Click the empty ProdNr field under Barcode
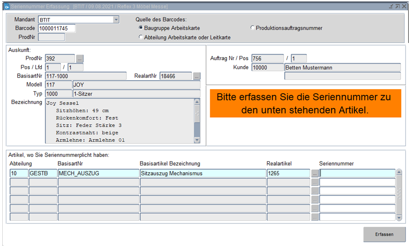Screen dimensions: 410x248 51,37
